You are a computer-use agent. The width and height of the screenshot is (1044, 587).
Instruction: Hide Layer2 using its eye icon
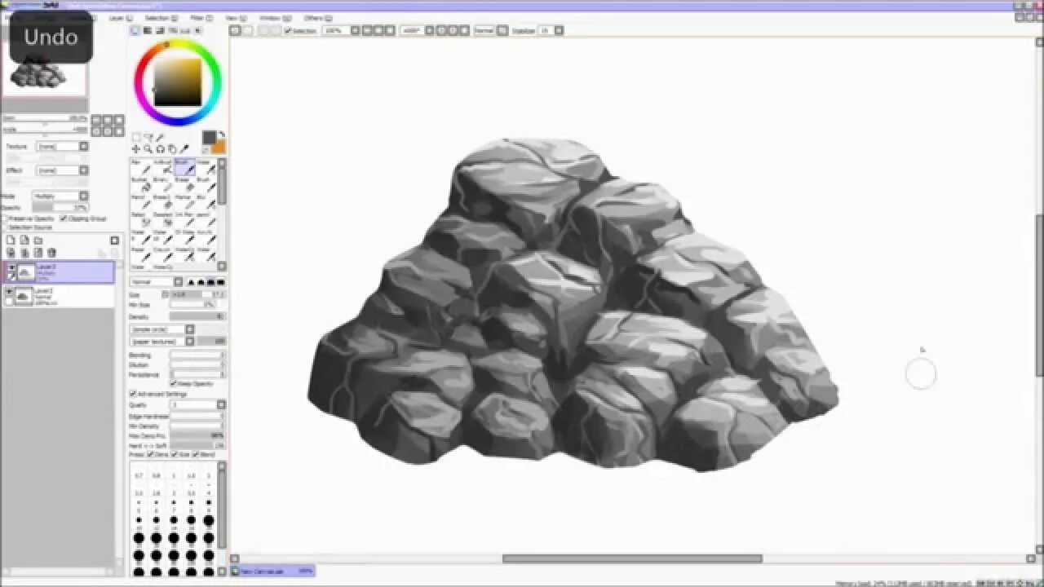pyautogui.click(x=10, y=291)
